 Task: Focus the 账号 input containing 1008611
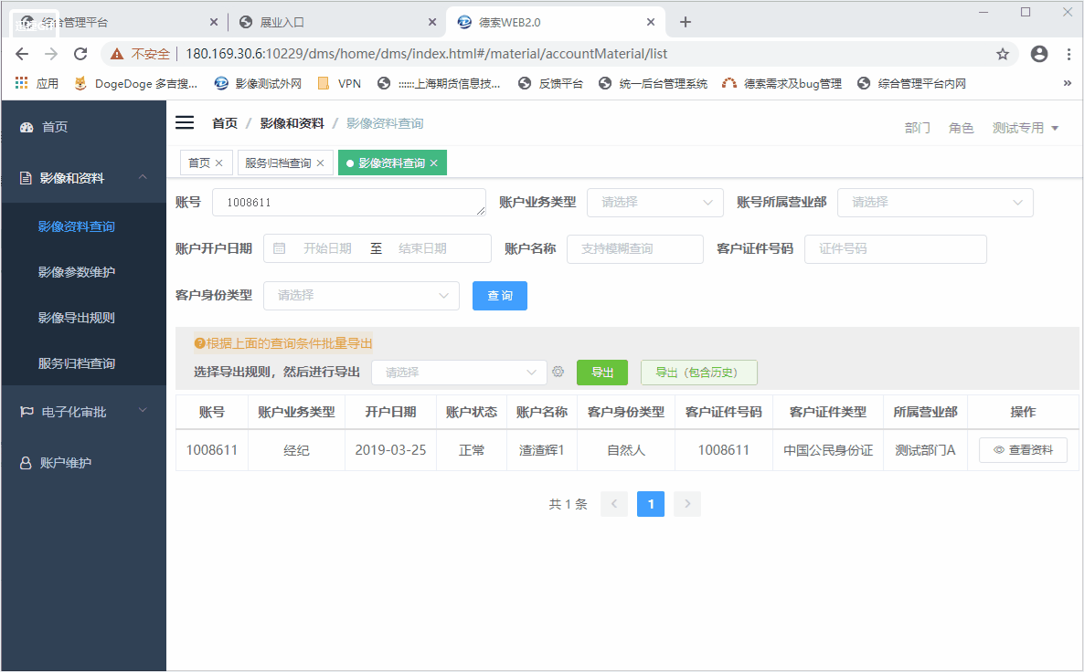pyautogui.click(x=349, y=203)
